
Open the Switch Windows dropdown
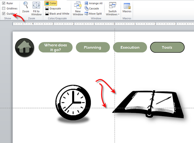tap(113, 9)
